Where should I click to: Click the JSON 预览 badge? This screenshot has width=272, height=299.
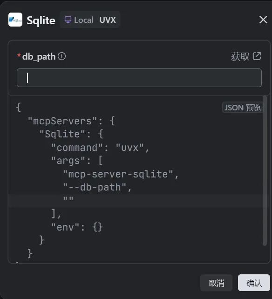tap(243, 108)
